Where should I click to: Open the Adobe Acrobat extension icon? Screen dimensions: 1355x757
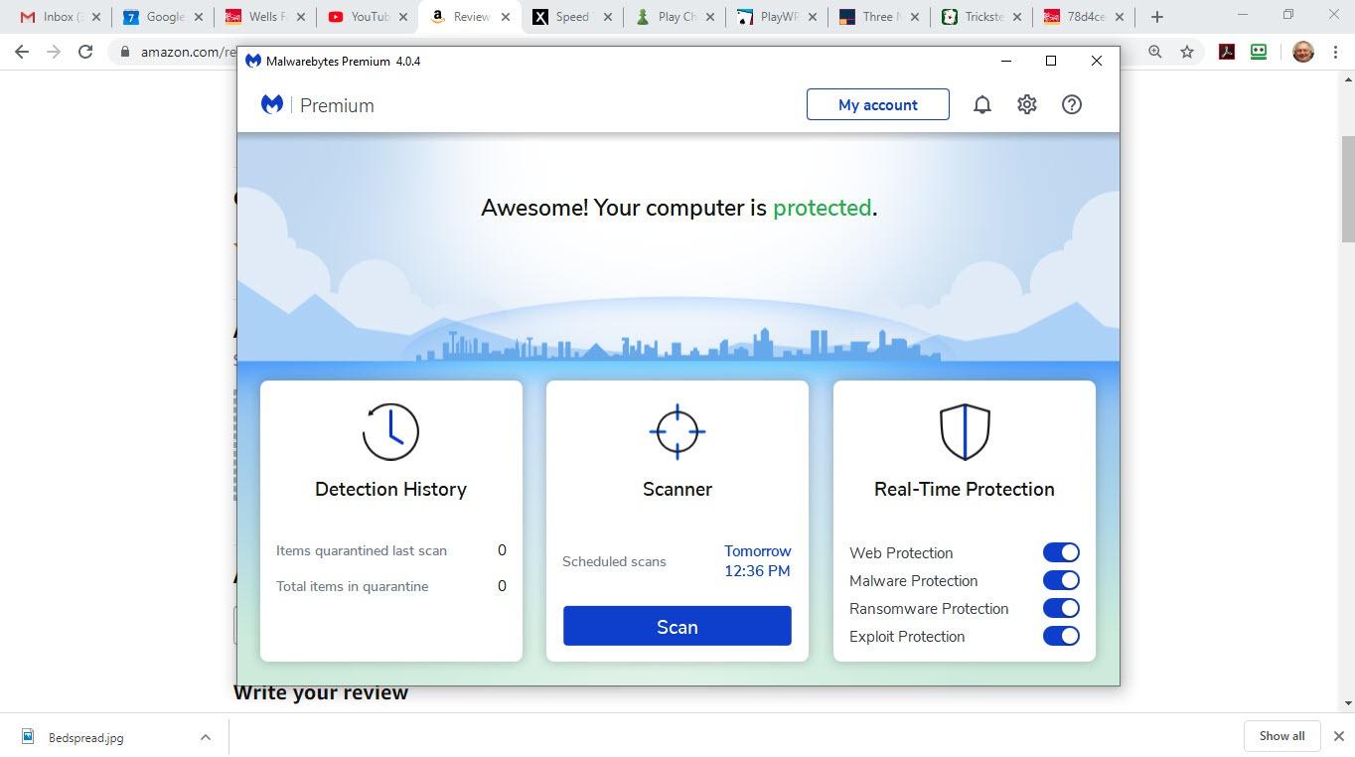(x=1226, y=51)
